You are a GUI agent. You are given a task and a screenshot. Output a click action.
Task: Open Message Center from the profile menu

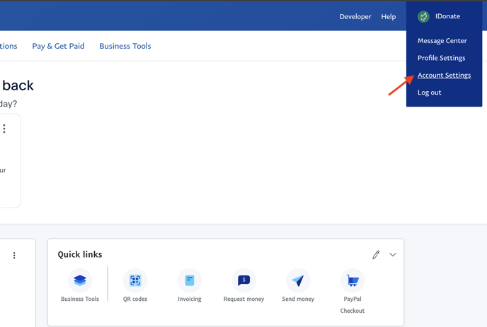pos(442,41)
